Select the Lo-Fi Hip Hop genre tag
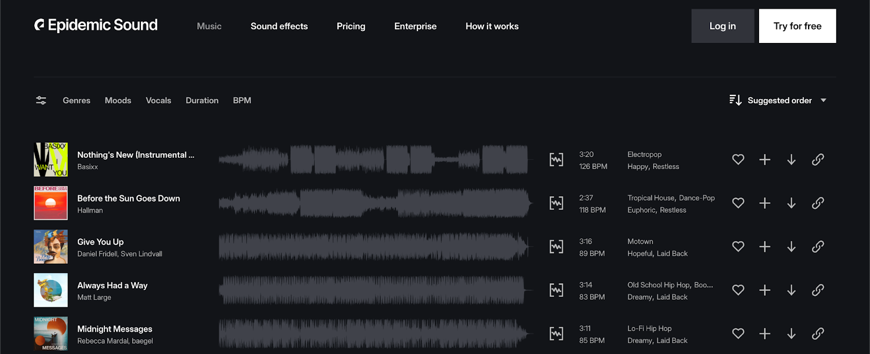Viewport: 870px width, 354px height. pyautogui.click(x=650, y=328)
